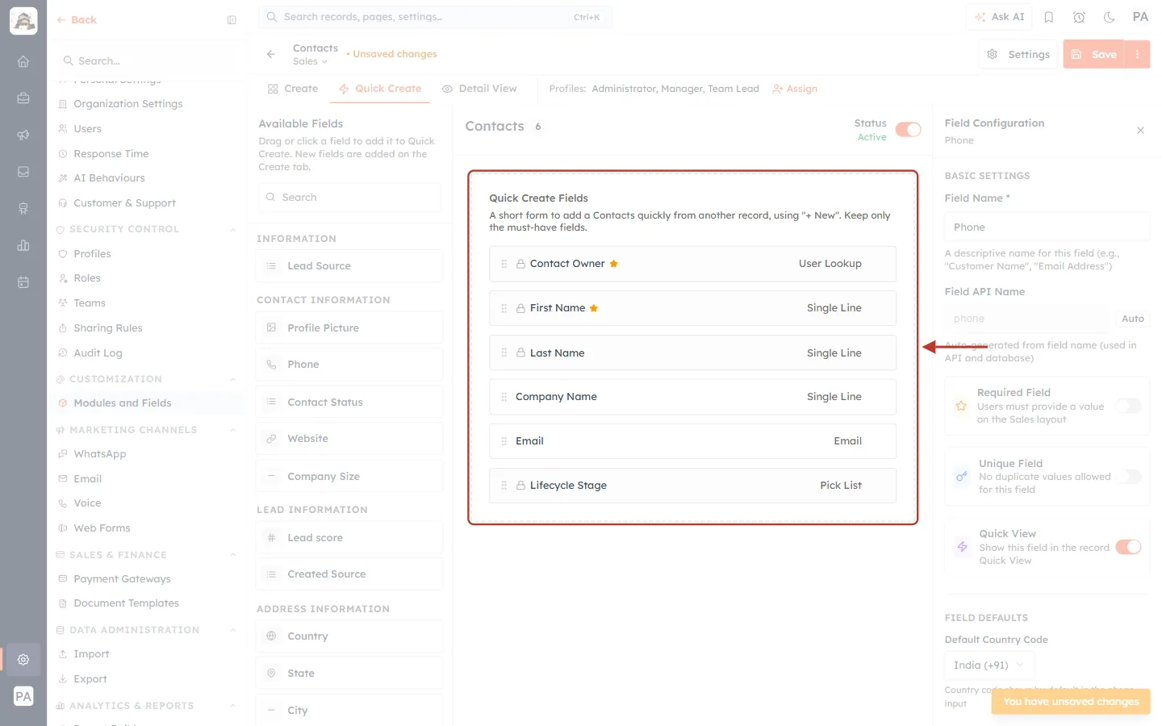Toggle the Contacts Status Active switch

pyautogui.click(x=908, y=130)
